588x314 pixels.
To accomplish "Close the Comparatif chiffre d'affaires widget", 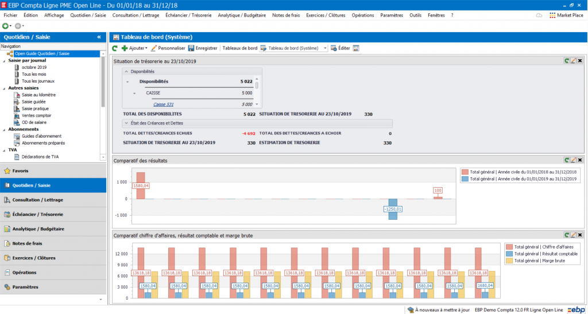I will click(x=580, y=235).
